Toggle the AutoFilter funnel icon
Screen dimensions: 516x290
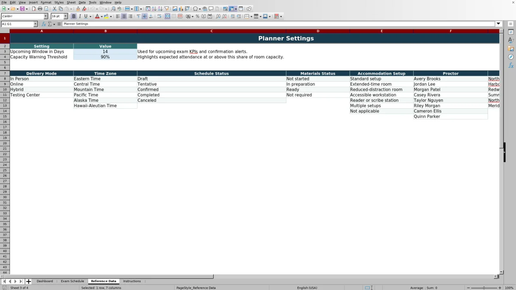tap(166, 9)
